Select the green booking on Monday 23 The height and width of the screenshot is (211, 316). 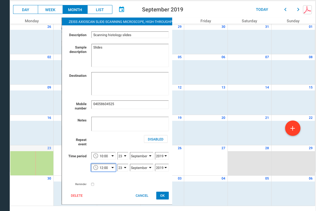(x=32, y=163)
